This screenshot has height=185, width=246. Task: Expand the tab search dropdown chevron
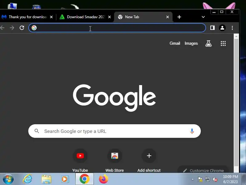click(203, 17)
